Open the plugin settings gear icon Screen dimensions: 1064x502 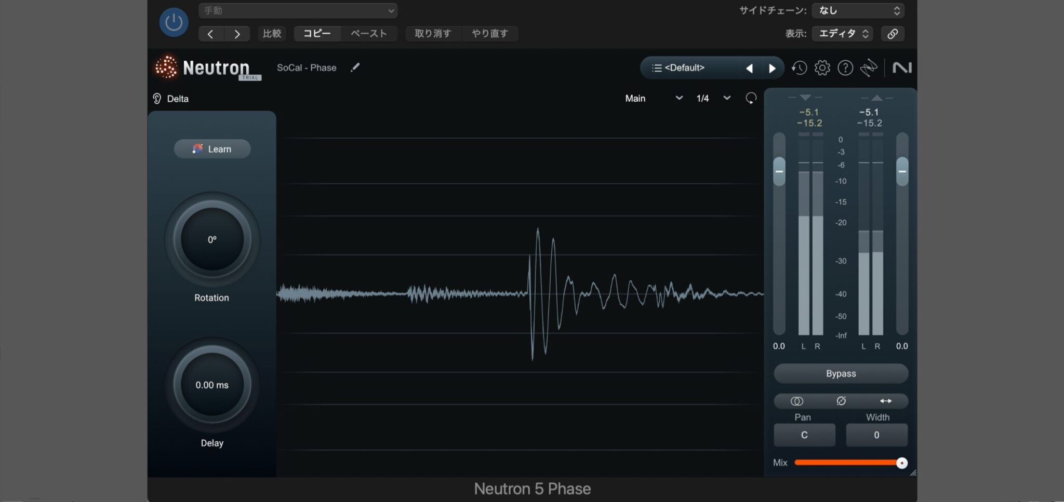[821, 67]
